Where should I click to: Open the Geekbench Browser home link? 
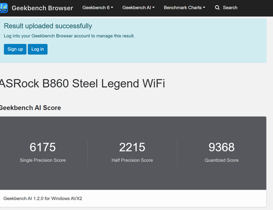42,8
